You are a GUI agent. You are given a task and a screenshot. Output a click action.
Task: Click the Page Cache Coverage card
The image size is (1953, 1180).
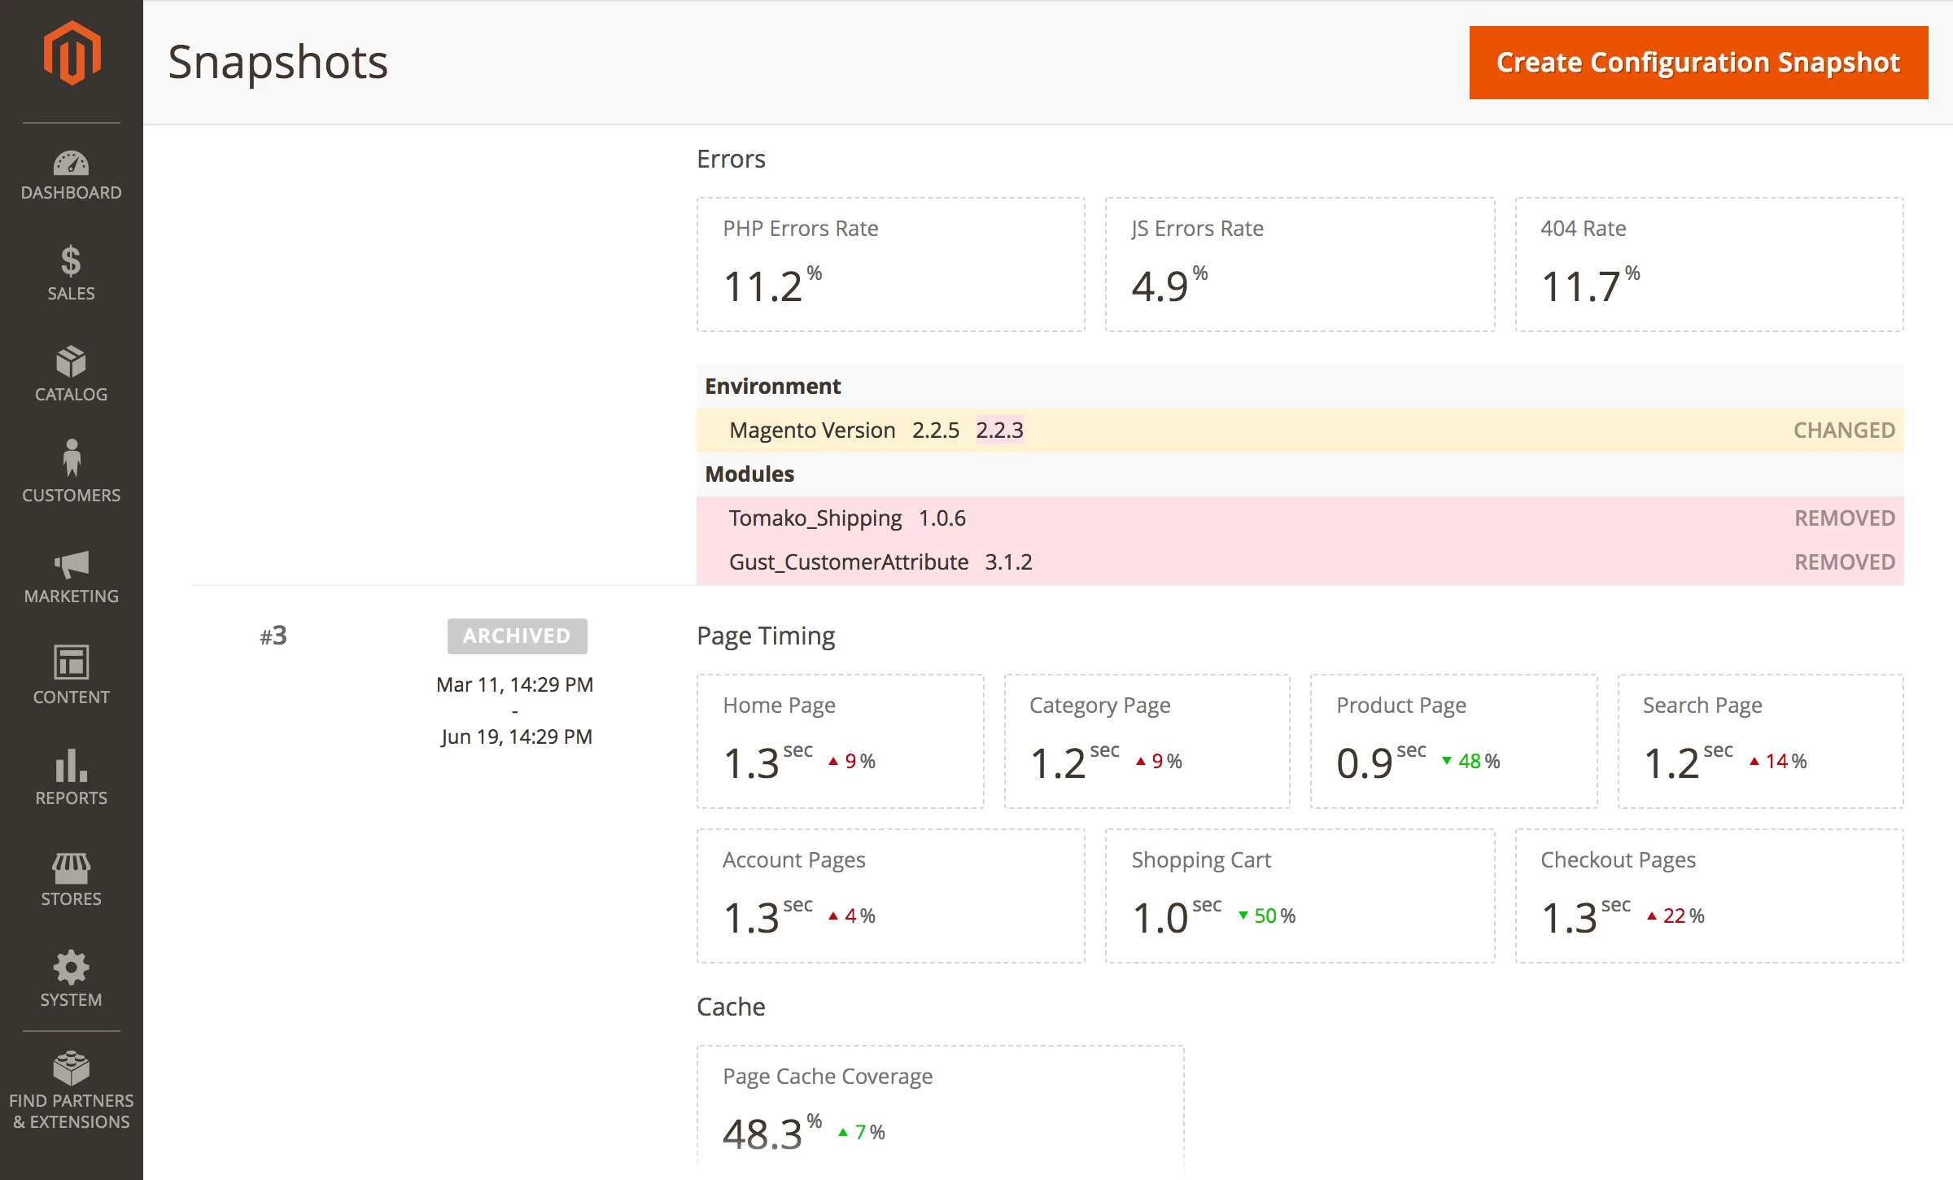point(940,1107)
